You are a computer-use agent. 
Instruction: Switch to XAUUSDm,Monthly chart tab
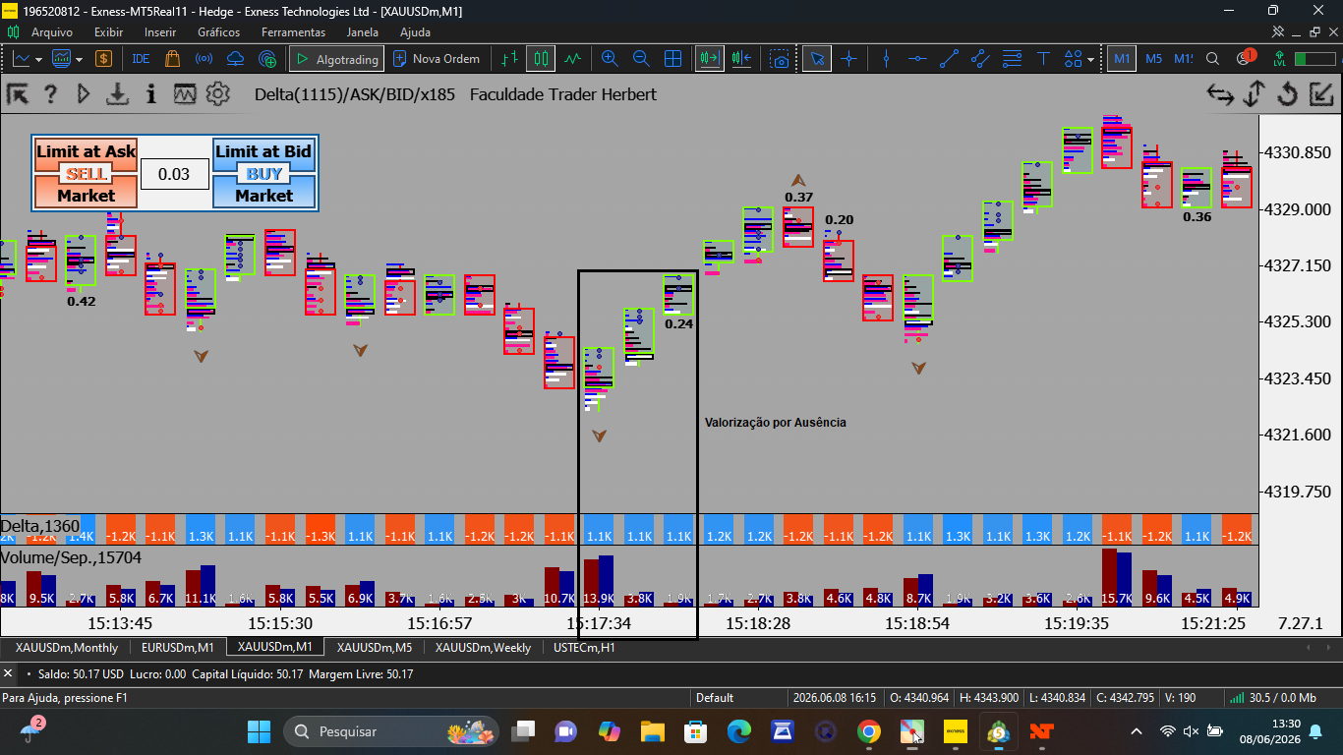pos(67,647)
